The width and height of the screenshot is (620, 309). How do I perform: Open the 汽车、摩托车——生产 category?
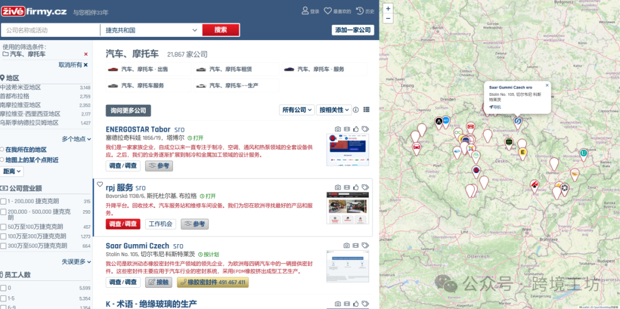click(237, 86)
